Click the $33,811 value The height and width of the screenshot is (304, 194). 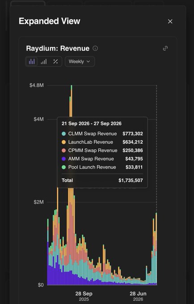point(134,167)
